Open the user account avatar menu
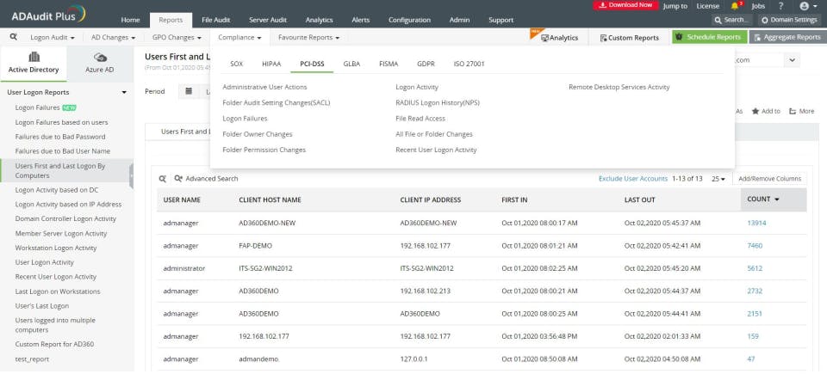827x374 pixels. [805, 6]
